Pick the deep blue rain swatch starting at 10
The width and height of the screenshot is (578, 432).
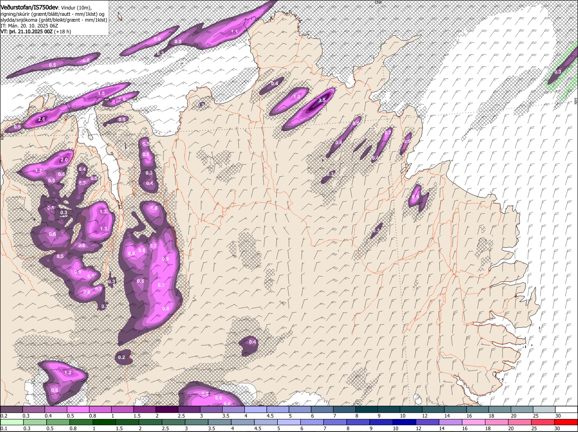pyautogui.click(x=405, y=422)
